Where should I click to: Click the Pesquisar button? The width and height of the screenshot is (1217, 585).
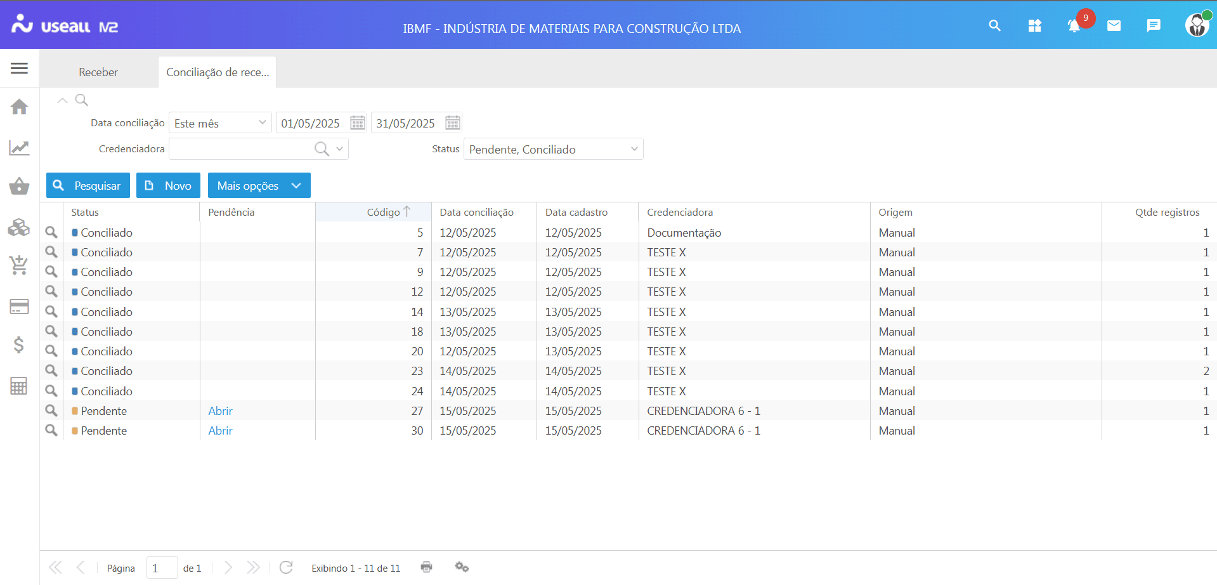point(88,185)
